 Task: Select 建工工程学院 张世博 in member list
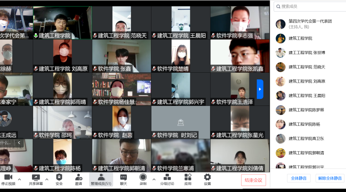coord(307,53)
